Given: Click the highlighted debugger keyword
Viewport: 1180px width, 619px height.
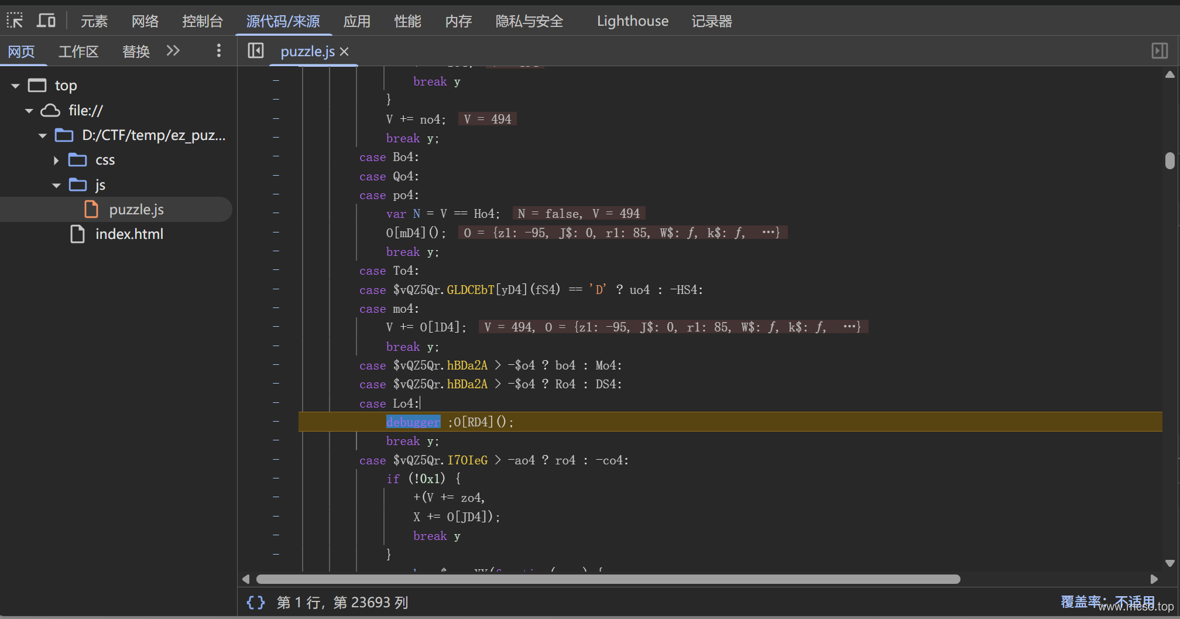Looking at the screenshot, I should 413,422.
